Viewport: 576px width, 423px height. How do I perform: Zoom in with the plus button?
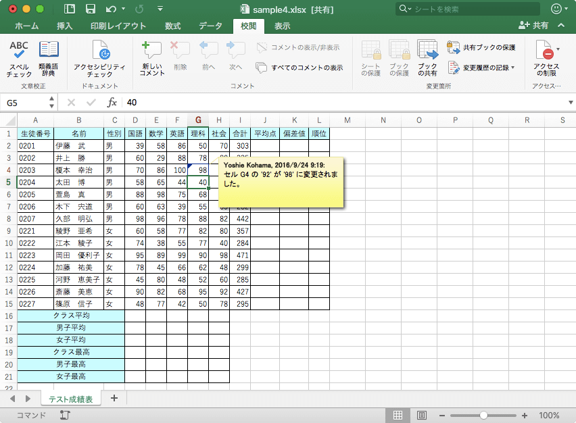coord(525,416)
